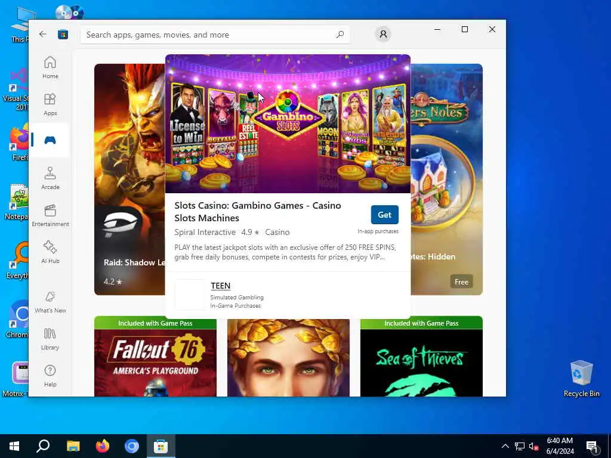Launch Chromium from the taskbar
This screenshot has height=458, width=611.
(x=132, y=446)
